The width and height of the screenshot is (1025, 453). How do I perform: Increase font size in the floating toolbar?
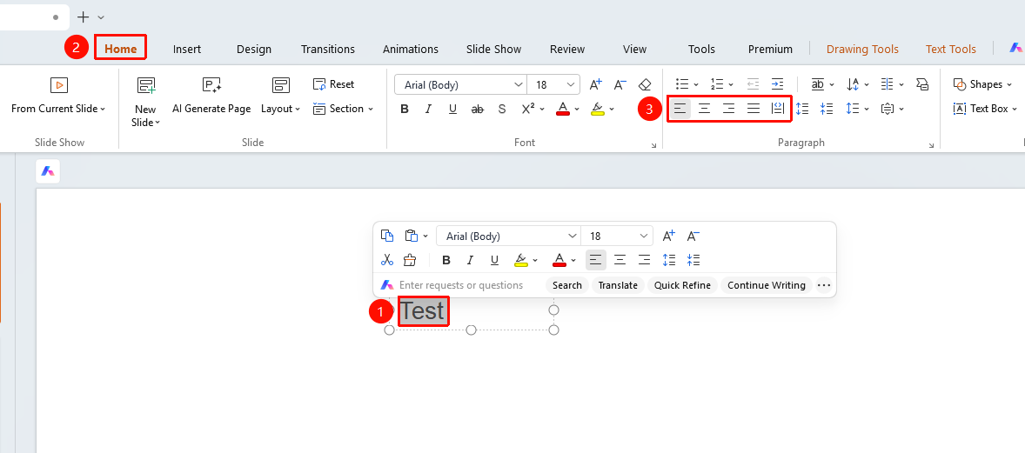669,236
